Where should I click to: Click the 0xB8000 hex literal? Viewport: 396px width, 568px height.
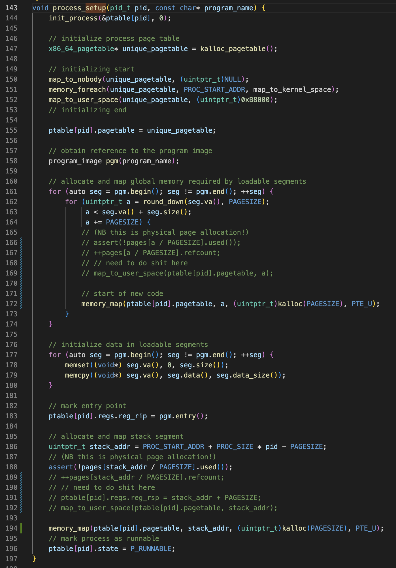255,100
